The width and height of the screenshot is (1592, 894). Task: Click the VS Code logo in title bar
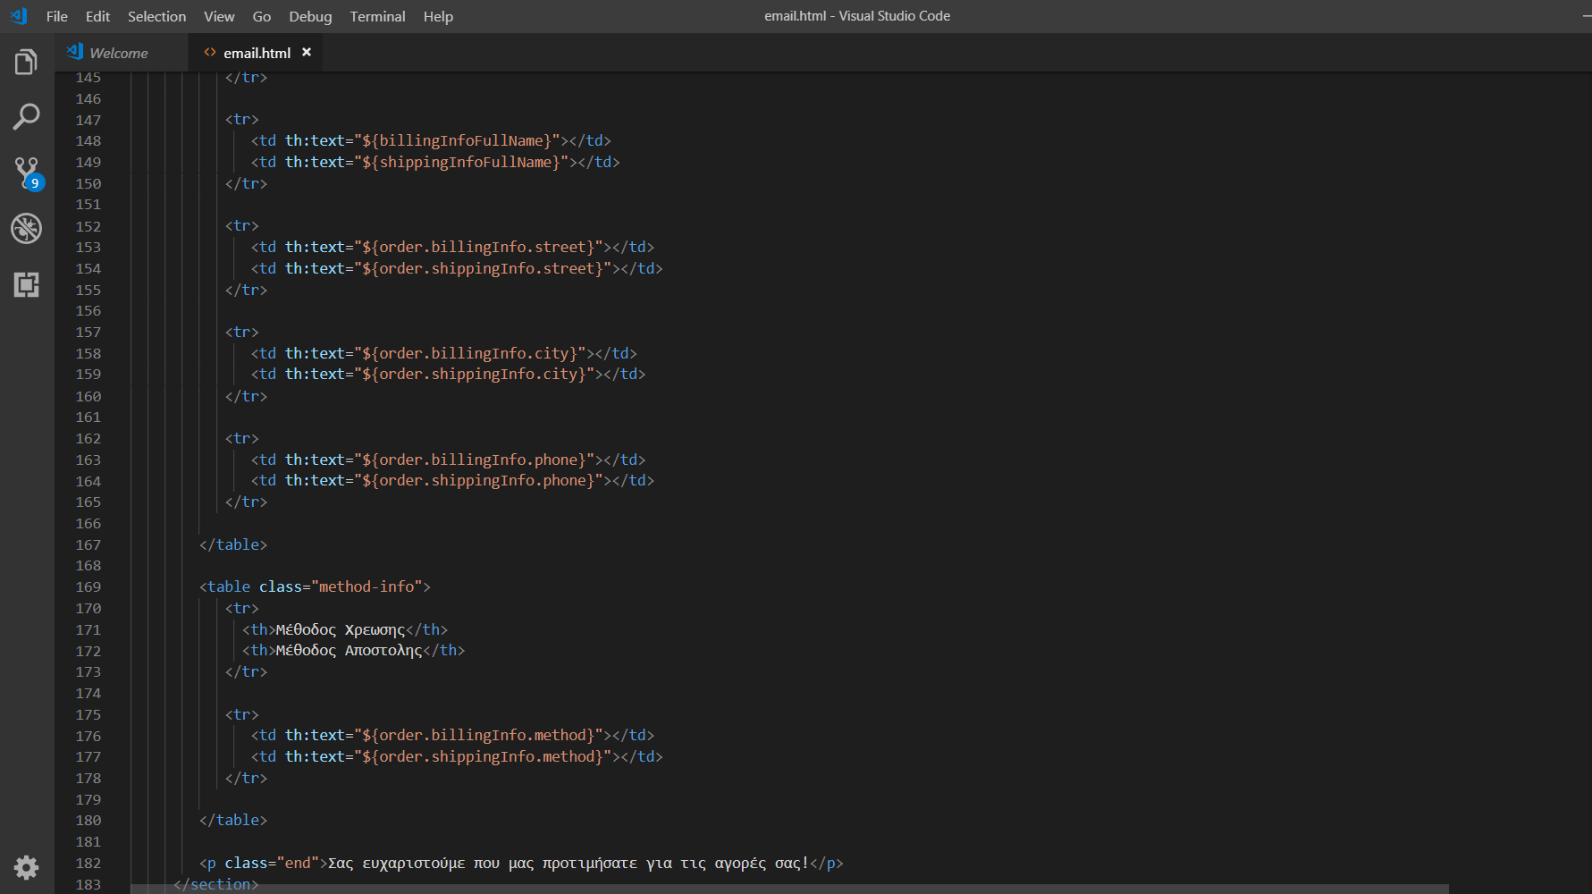click(18, 16)
